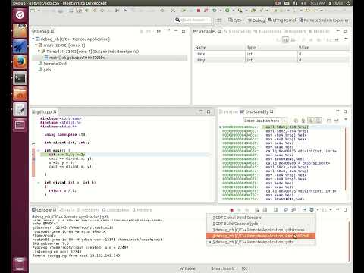Click the return a / b line

[62, 190]
